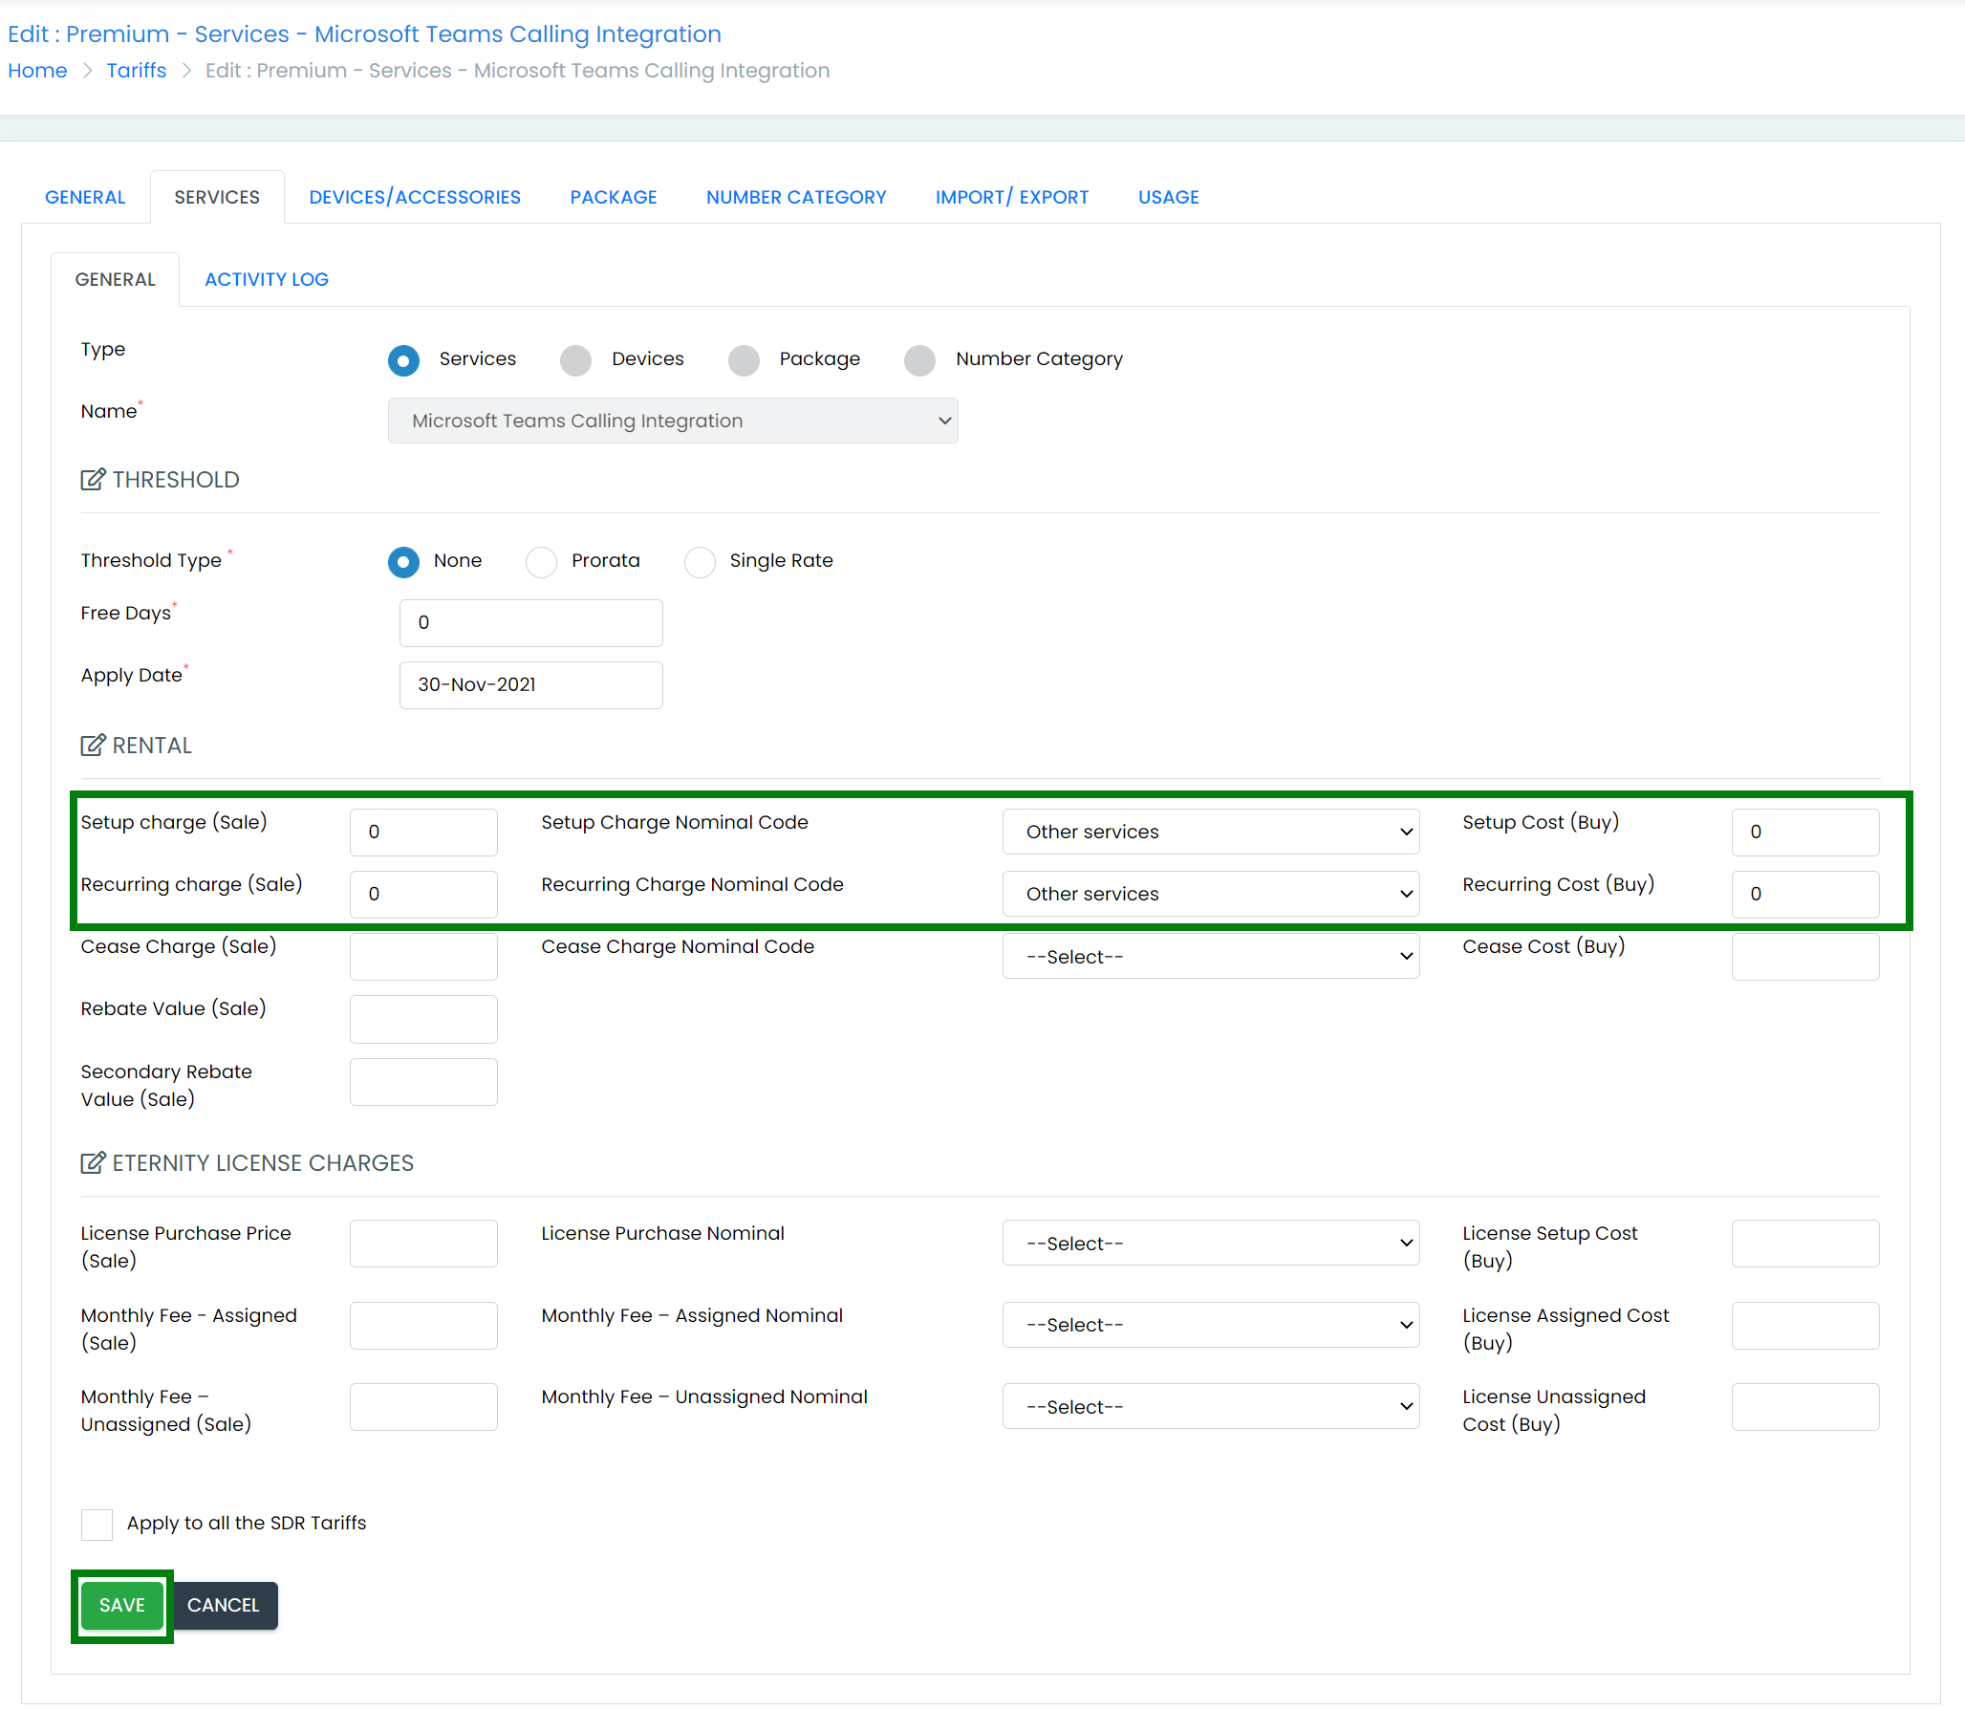Viewport: 1965px width, 1710px height.
Task: Click the Recurring Cost (Buy) field
Action: (x=1805, y=895)
